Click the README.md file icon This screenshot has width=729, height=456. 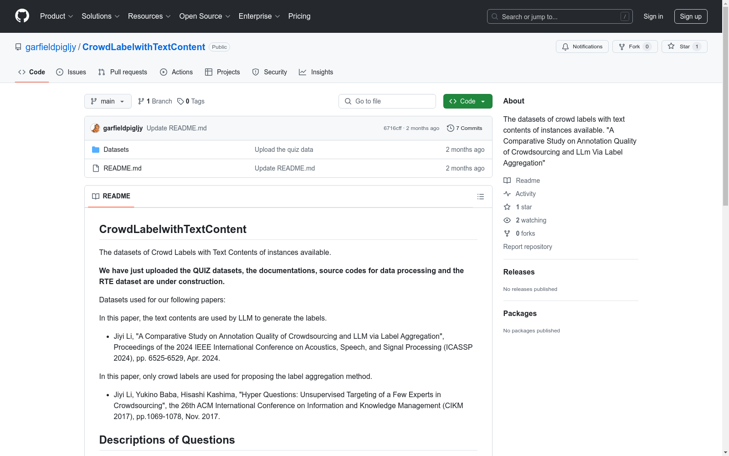96,168
